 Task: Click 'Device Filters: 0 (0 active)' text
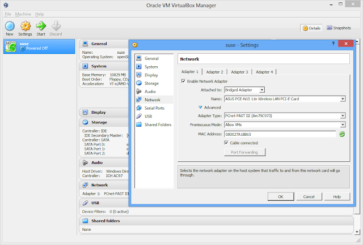[x=105, y=212]
